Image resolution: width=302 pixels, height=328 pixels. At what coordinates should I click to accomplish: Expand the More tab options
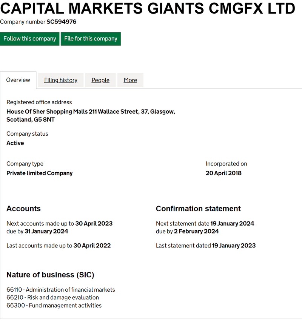tap(130, 80)
